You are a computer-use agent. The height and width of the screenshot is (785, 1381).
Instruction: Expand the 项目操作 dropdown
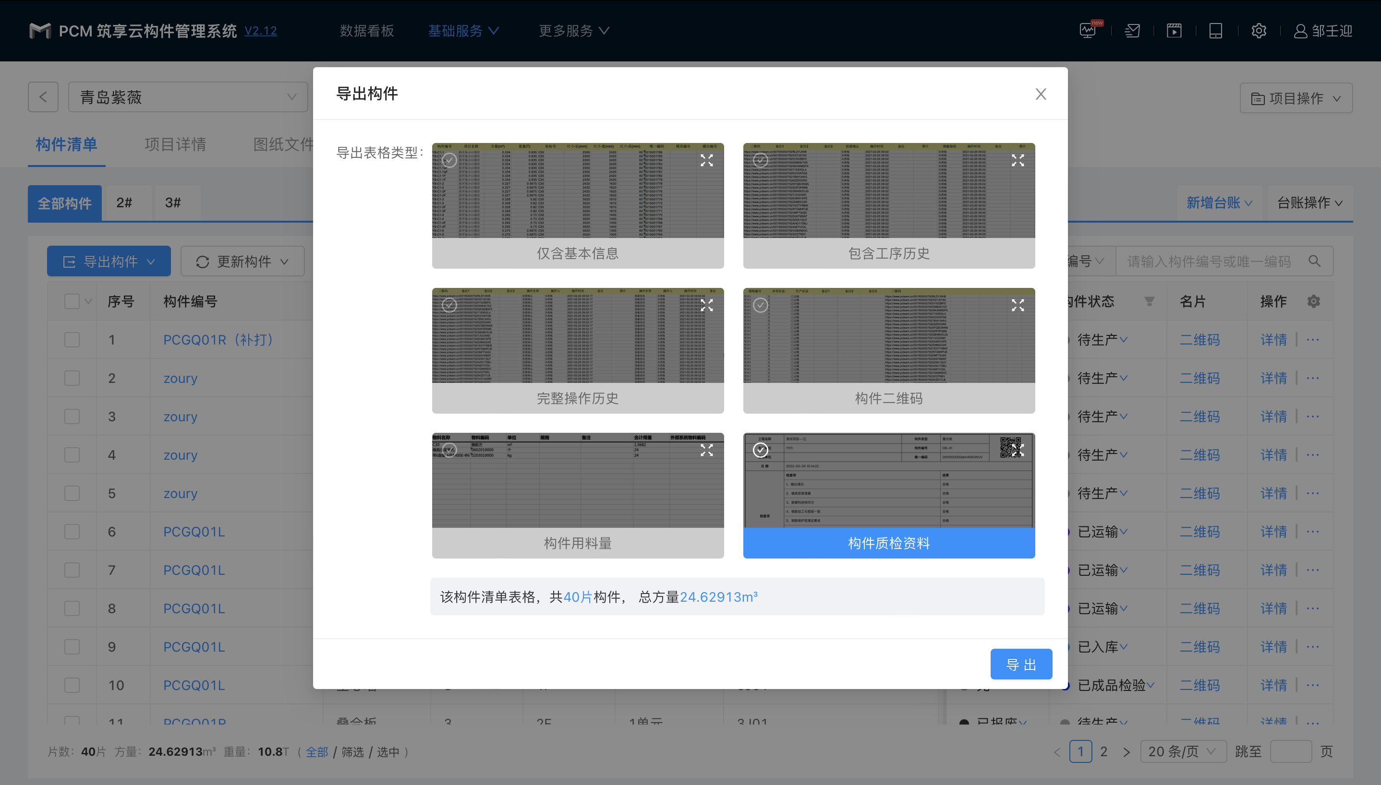[x=1296, y=98]
